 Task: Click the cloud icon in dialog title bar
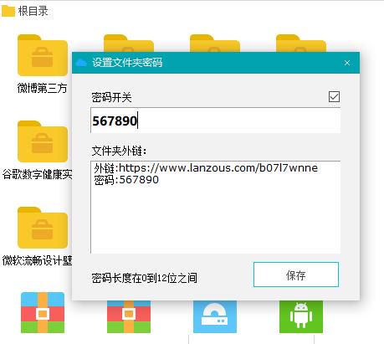[x=81, y=63]
